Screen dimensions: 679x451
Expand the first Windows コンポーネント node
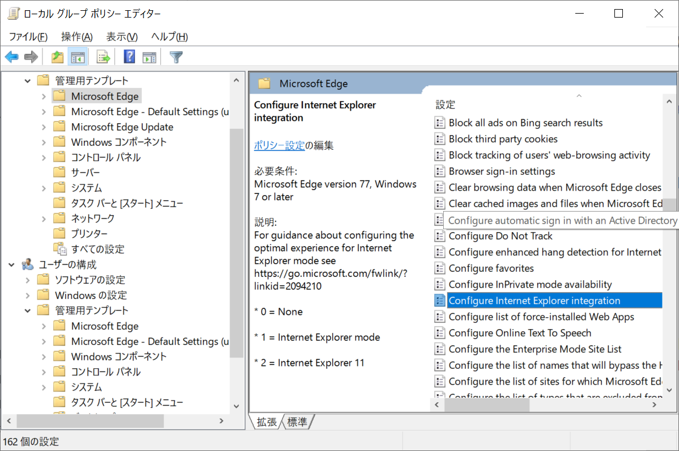[44, 142]
